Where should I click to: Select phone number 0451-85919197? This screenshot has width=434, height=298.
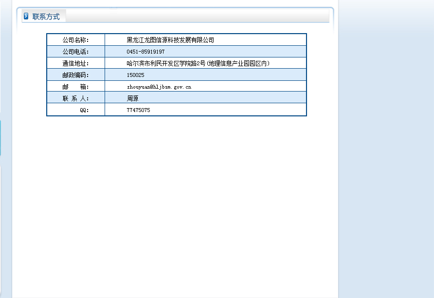[x=145, y=52]
